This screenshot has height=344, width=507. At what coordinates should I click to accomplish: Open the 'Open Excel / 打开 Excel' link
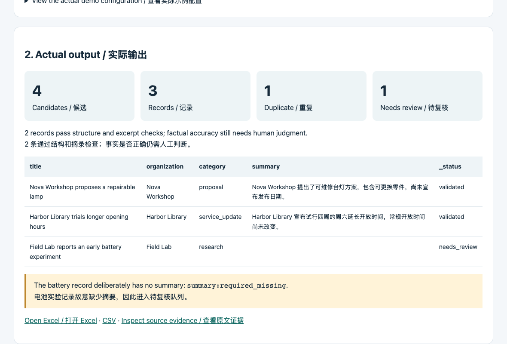[x=61, y=320]
